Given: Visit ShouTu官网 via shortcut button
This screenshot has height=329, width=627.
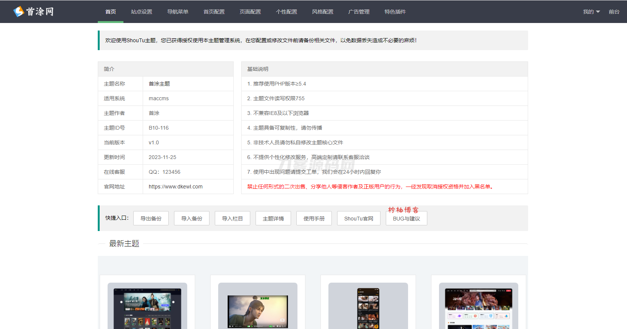Looking at the screenshot, I should point(359,219).
